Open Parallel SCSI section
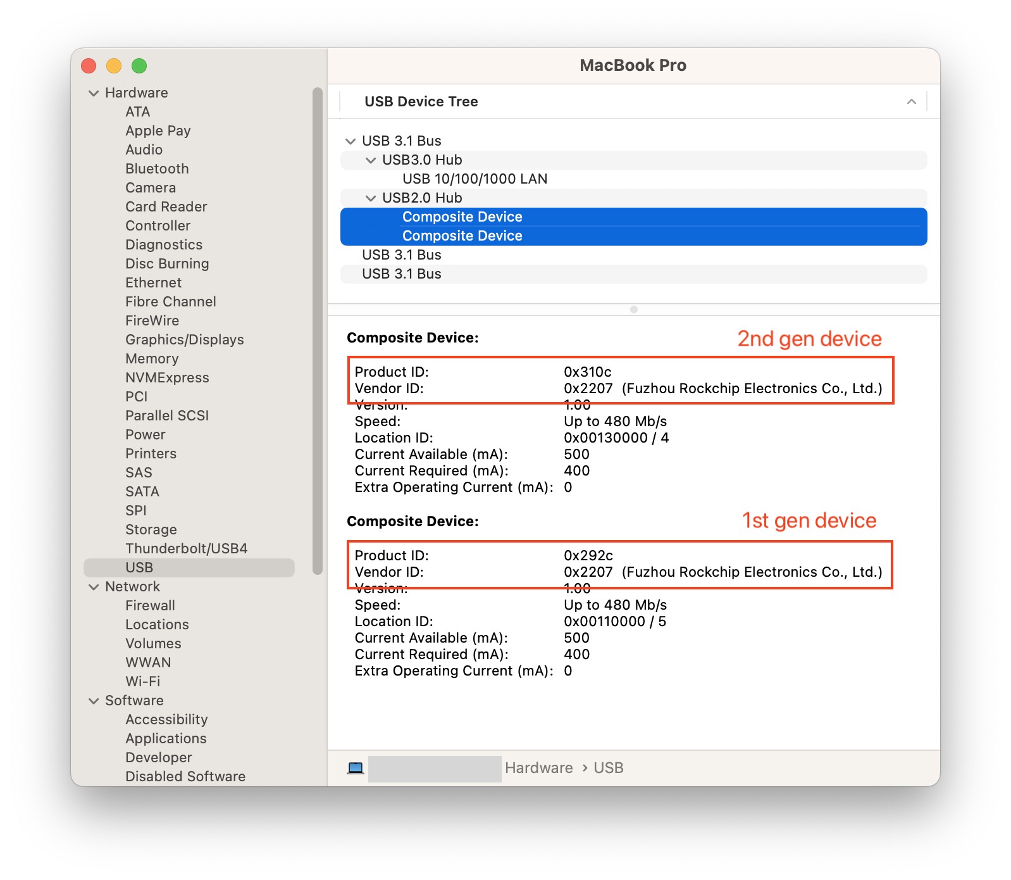Screen dimensions: 1011x880 (x=167, y=416)
